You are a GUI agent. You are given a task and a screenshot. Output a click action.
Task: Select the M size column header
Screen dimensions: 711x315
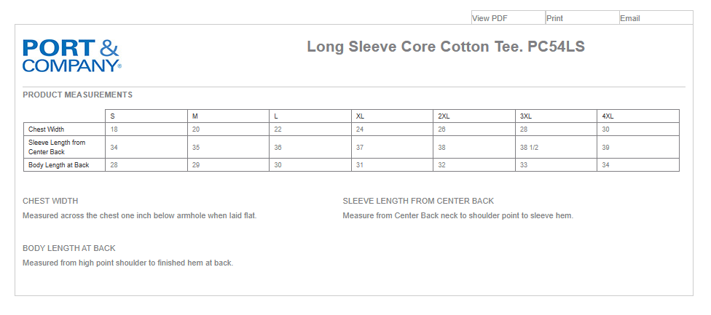tap(195, 116)
